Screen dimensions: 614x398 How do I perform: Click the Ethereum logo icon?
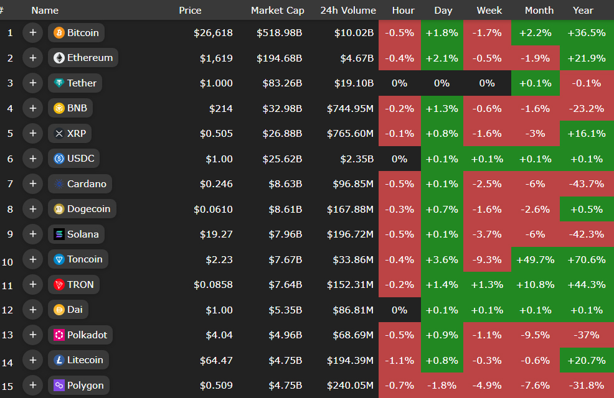[x=59, y=58]
